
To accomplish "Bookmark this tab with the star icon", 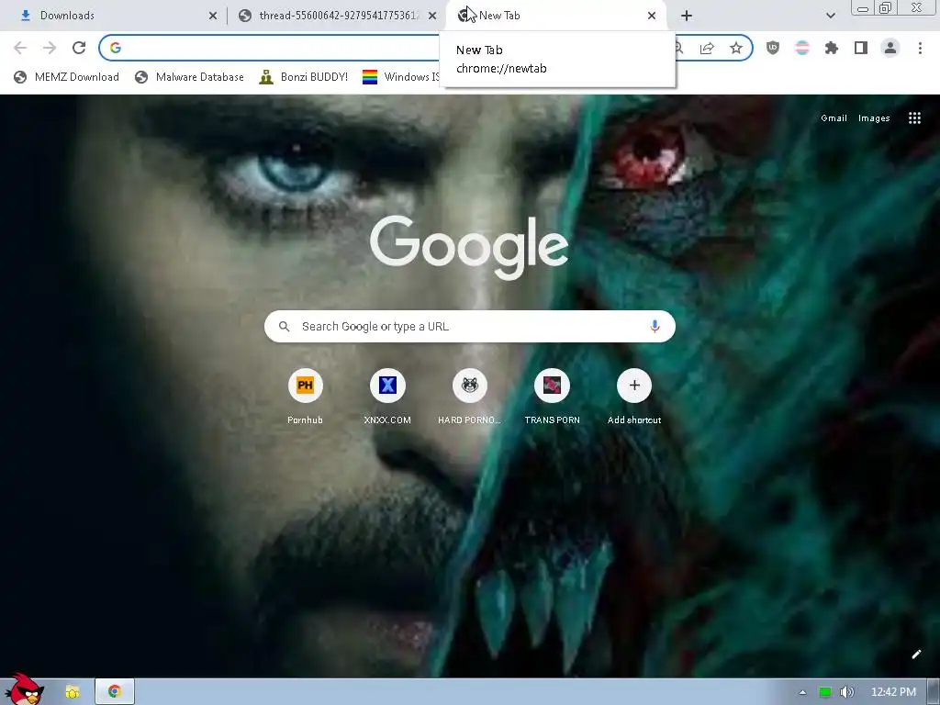I will [x=736, y=48].
